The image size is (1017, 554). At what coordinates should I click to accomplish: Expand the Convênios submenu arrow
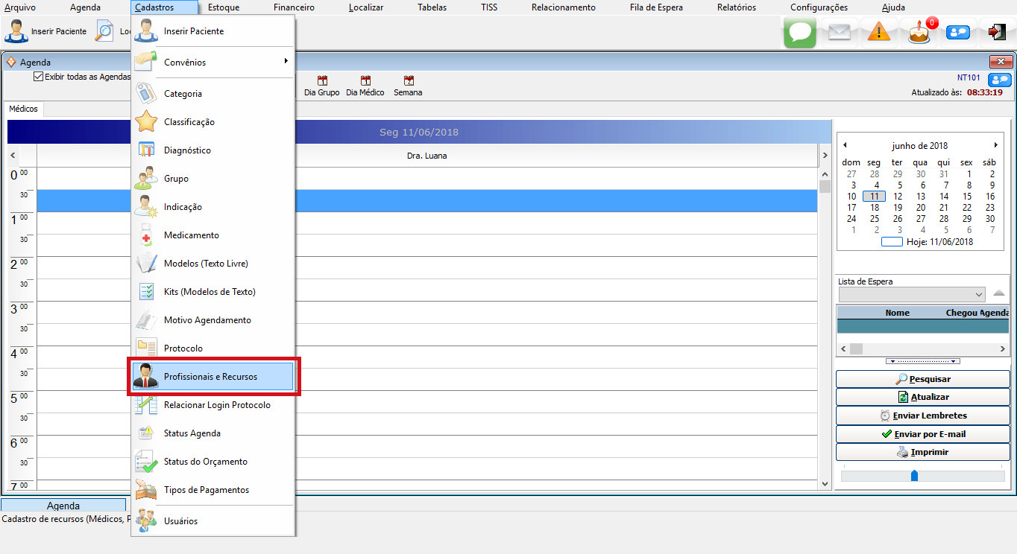click(286, 62)
